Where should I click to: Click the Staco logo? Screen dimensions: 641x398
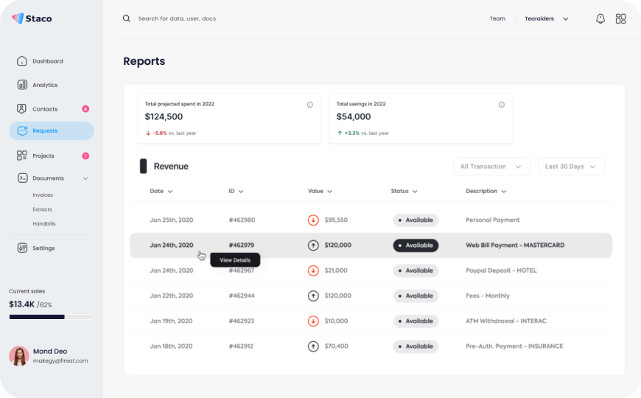32,18
